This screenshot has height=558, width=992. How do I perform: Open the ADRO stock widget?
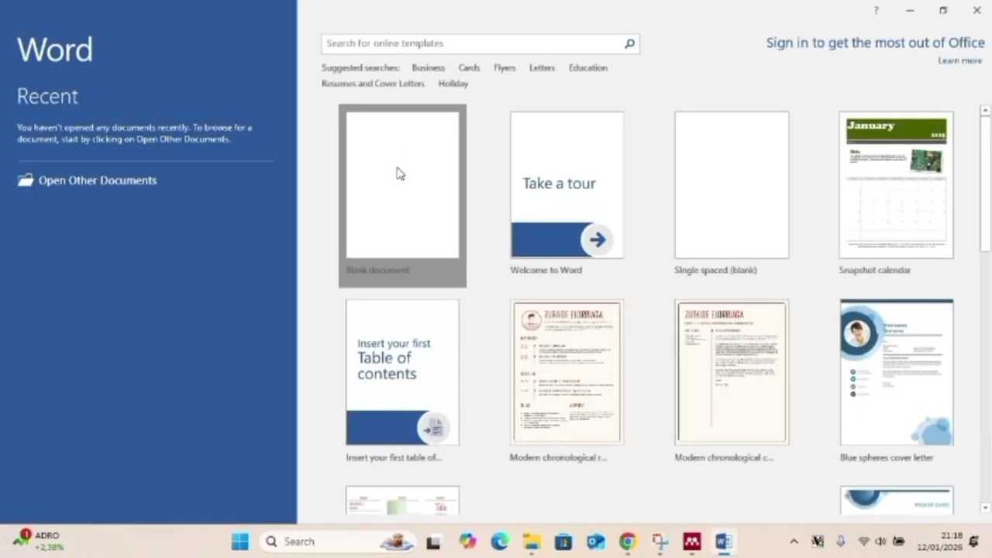pos(39,541)
